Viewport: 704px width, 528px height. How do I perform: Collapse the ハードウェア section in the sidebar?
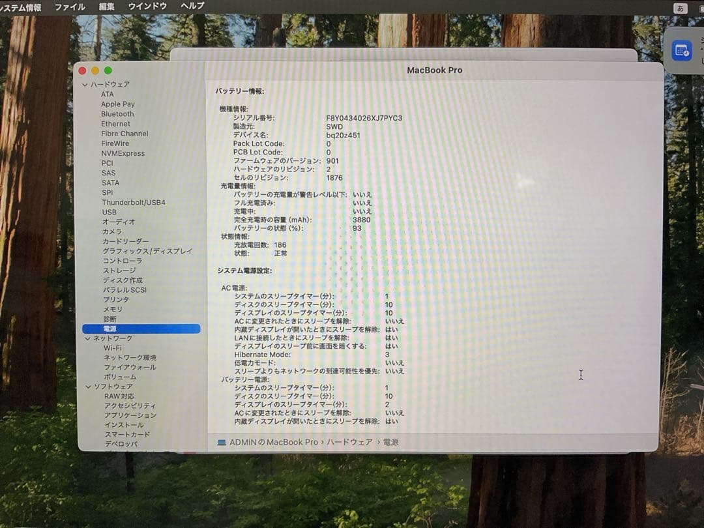point(85,84)
